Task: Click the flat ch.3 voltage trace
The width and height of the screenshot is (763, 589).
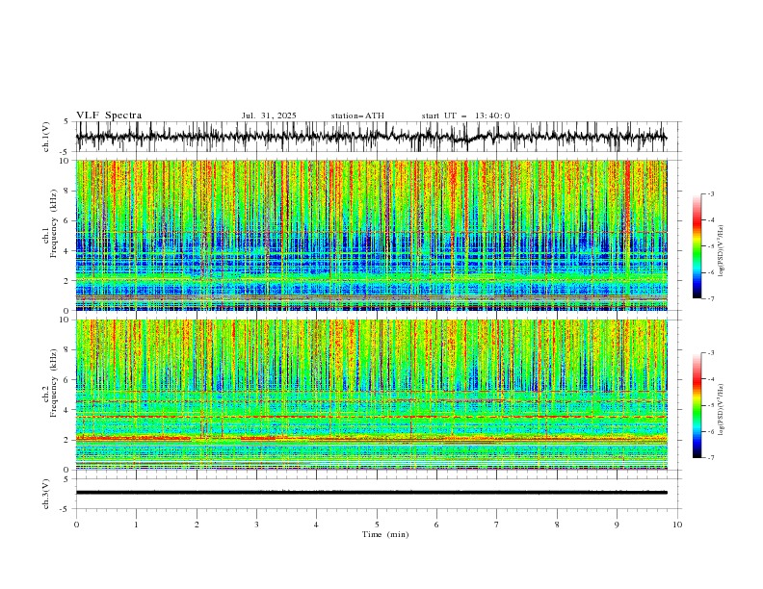Action: 371,493
